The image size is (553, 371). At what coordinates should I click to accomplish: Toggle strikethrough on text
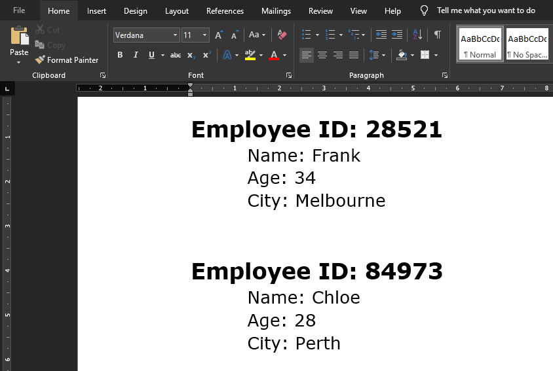(176, 55)
